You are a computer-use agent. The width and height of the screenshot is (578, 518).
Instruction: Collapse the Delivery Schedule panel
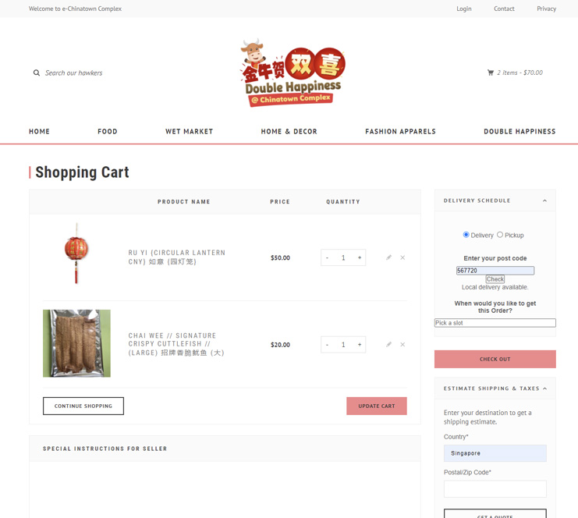tap(544, 201)
